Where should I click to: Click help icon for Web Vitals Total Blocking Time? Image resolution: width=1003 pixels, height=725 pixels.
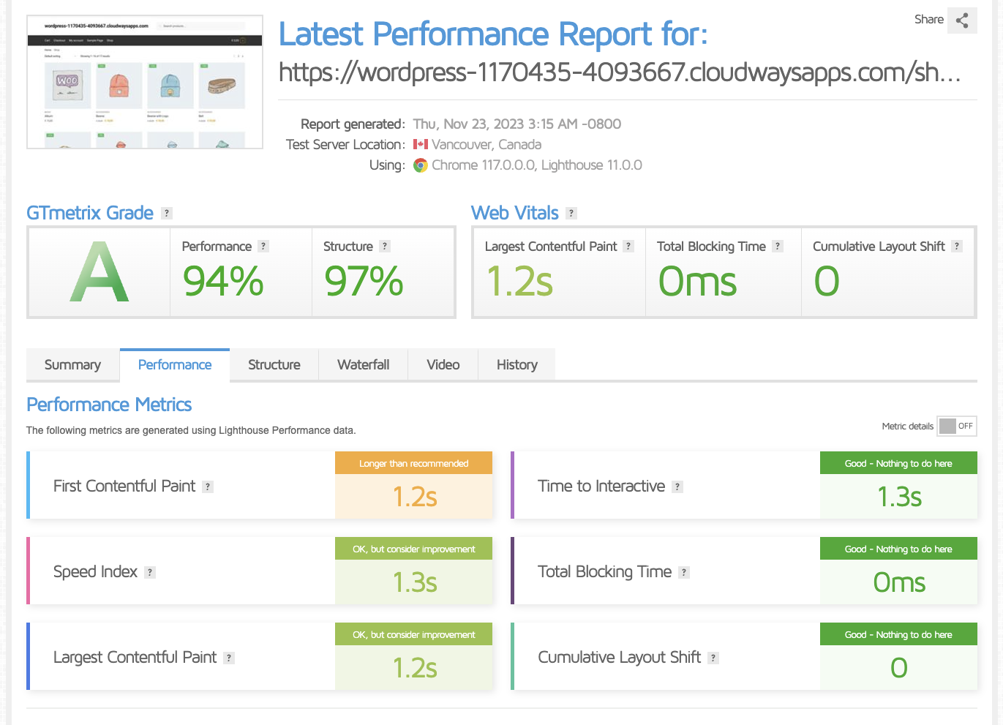(x=778, y=247)
